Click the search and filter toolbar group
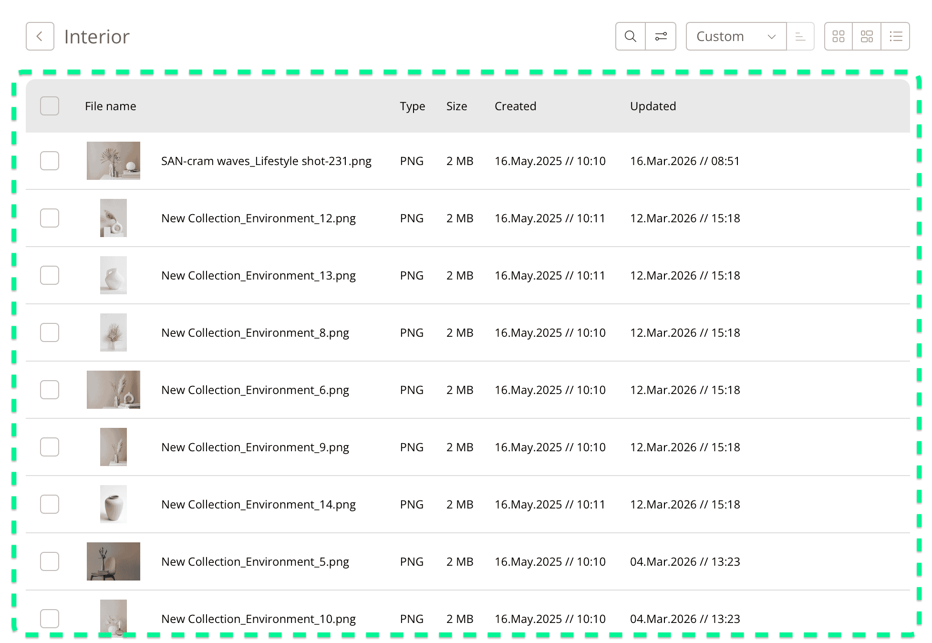932x643 pixels. pyautogui.click(x=645, y=36)
